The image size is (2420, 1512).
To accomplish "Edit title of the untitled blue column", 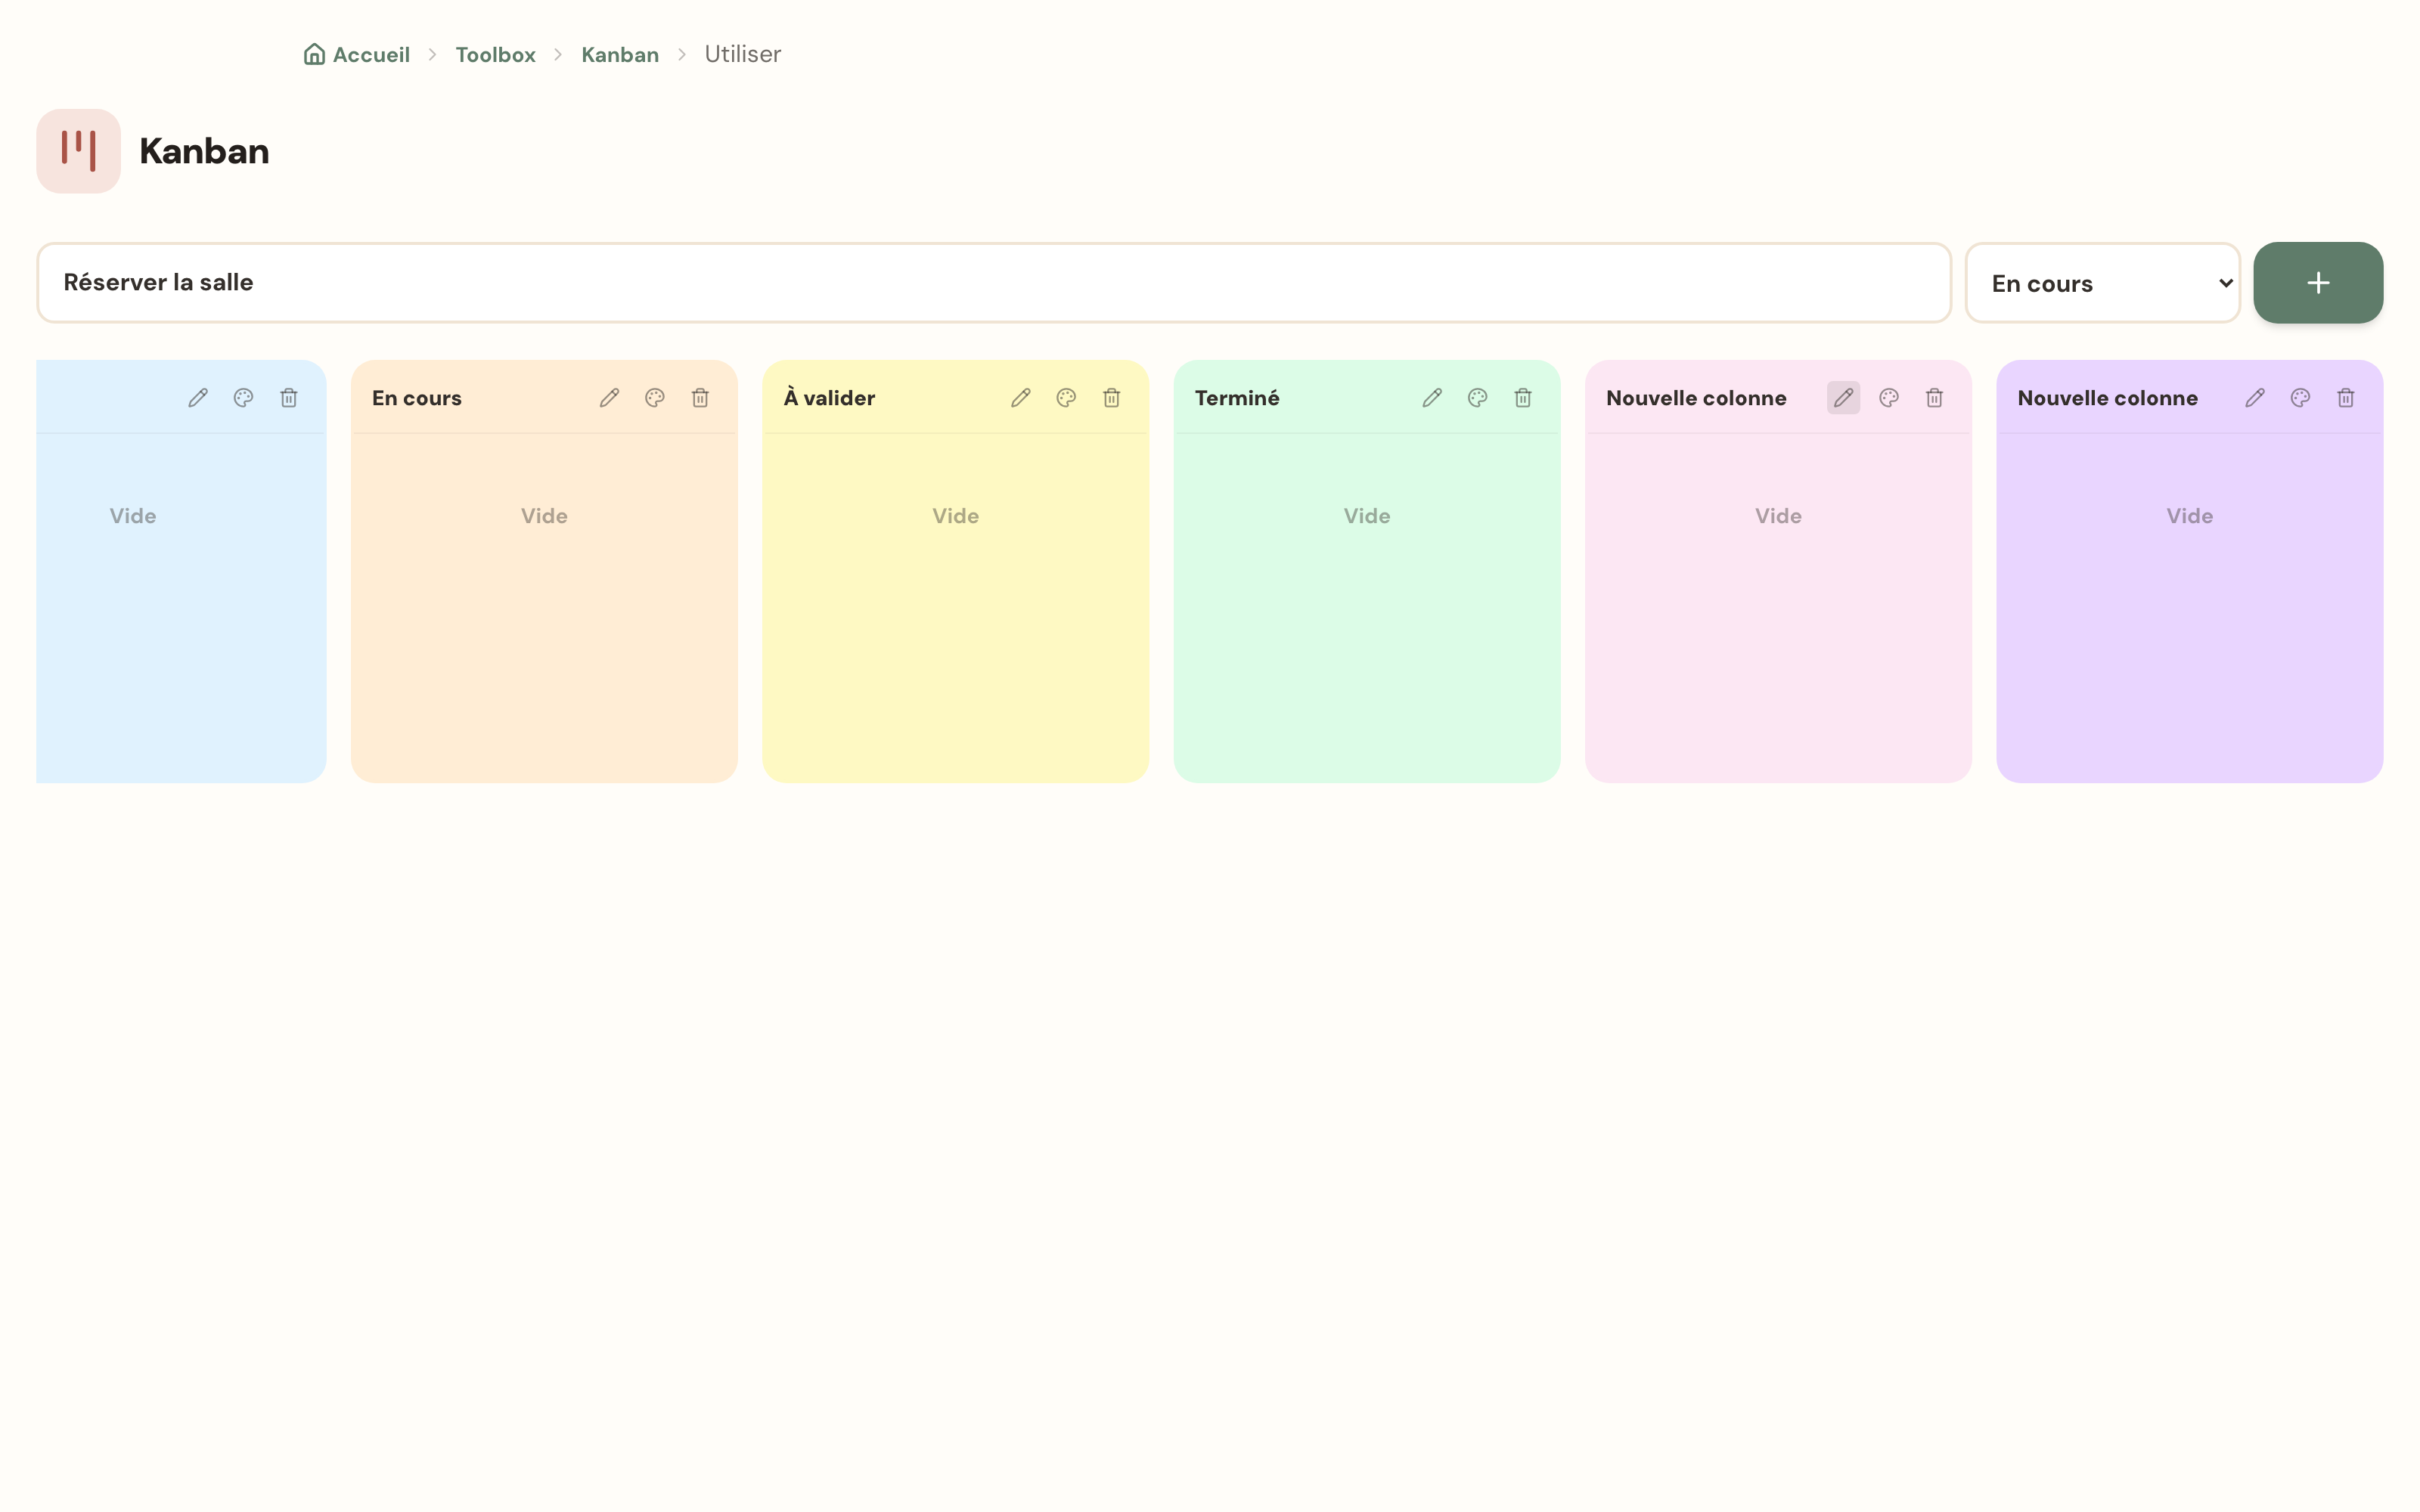I will (x=198, y=398).
